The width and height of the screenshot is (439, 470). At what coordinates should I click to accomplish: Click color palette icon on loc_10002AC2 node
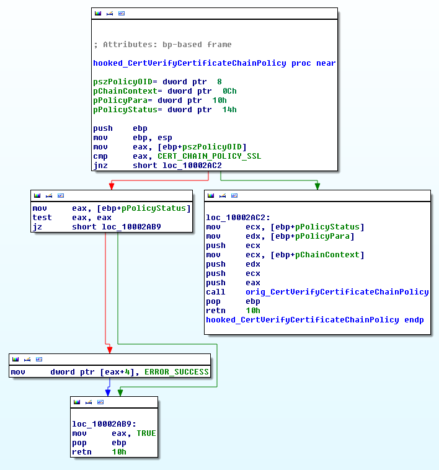pos(211,196)
